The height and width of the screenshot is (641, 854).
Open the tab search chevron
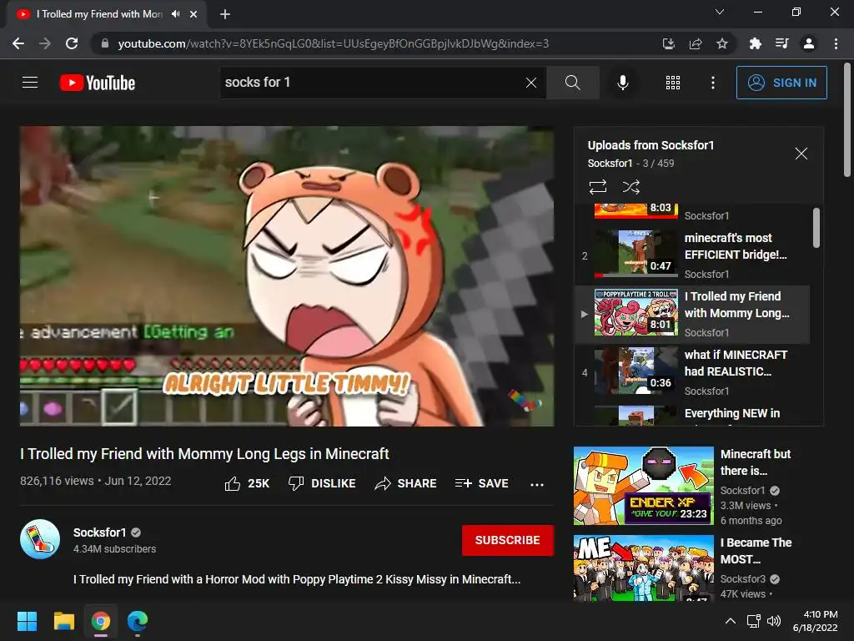pos(720,12)
